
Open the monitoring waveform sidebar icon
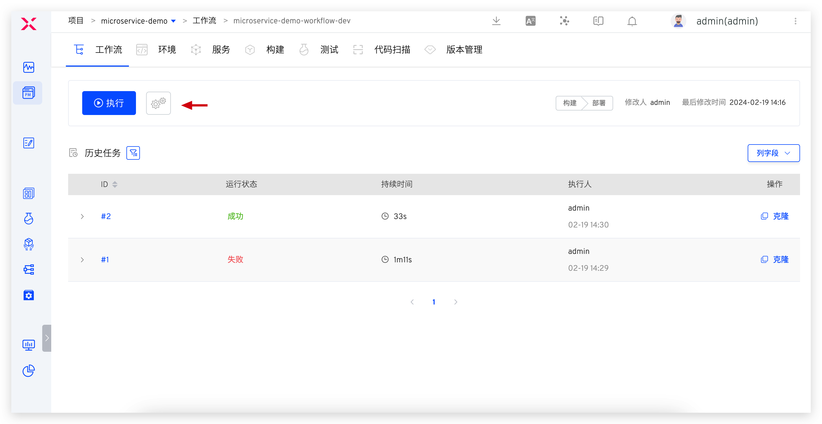[29, 67]
